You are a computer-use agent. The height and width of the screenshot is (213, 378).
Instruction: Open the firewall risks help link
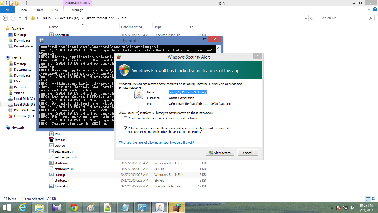pyautogui.click(x=157, y=142)
